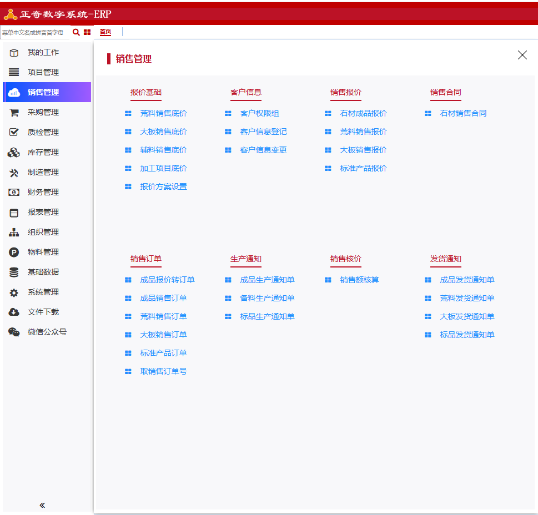Click the 微信公众号 WeChat icon

tap(14, 332)
